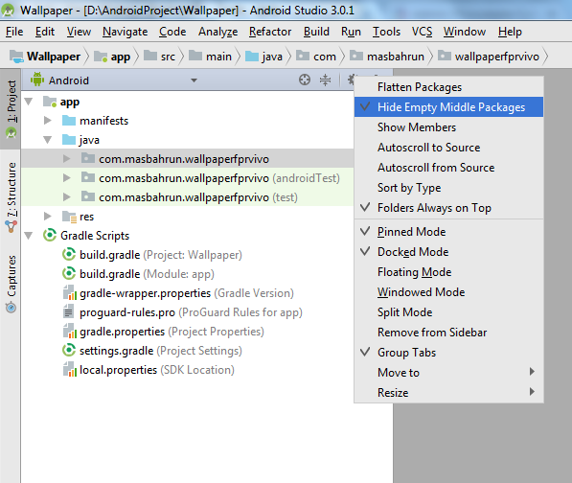
Task: Click the manifests folder icon
Action: (x=69, y=121)
